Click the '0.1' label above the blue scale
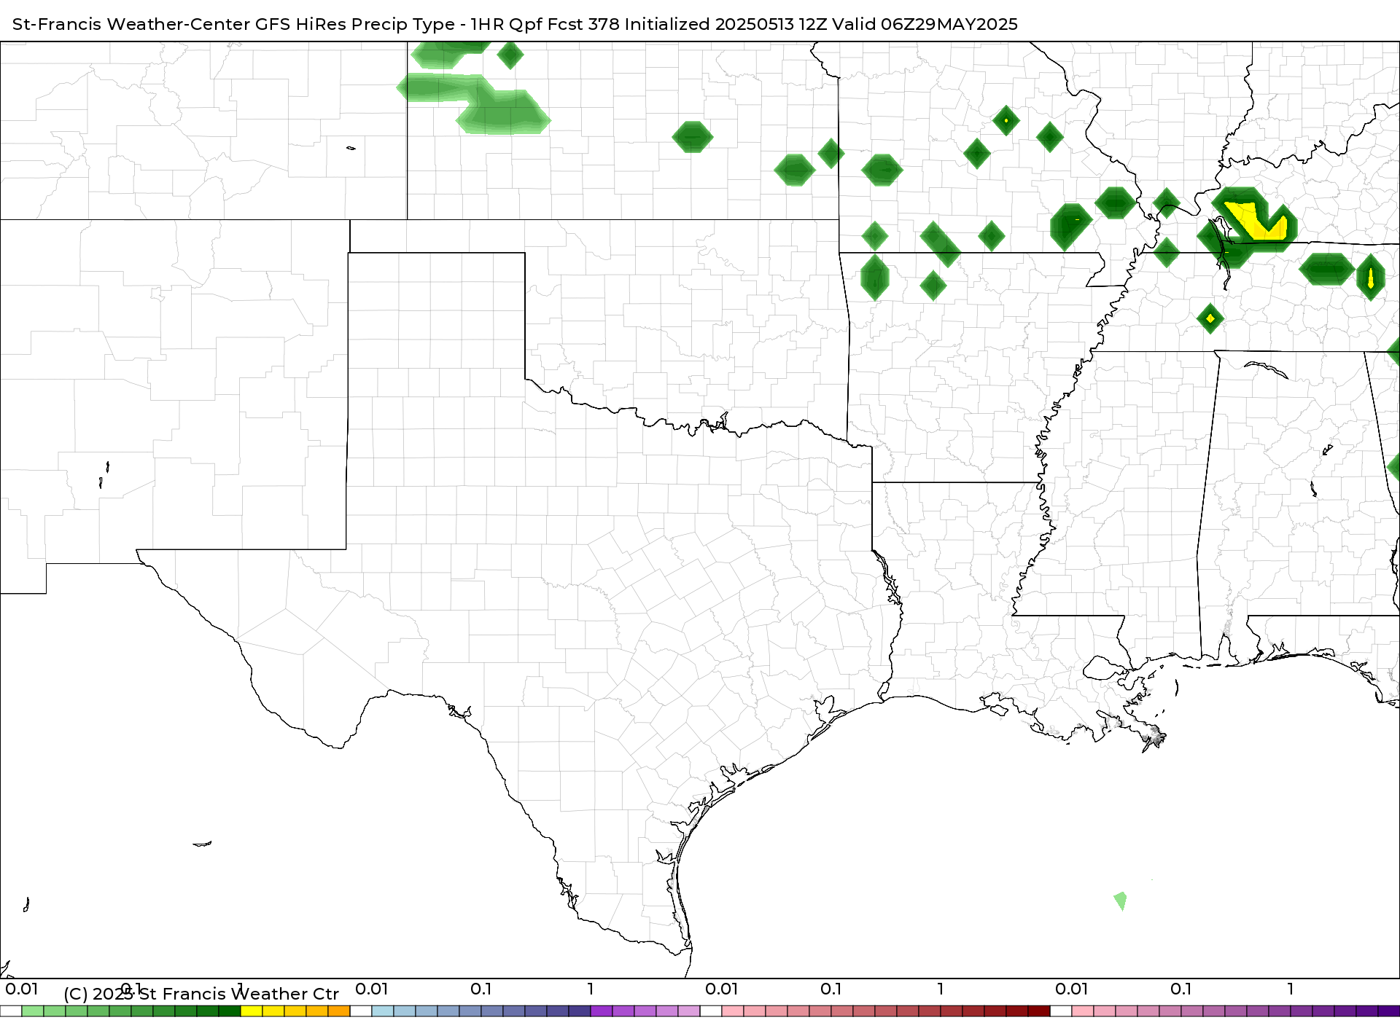1400x1020 pixels. click(x=481, y=989)
